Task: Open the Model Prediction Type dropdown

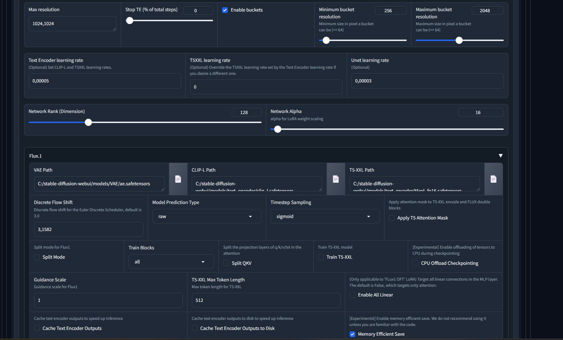Action: pos(207,217)
